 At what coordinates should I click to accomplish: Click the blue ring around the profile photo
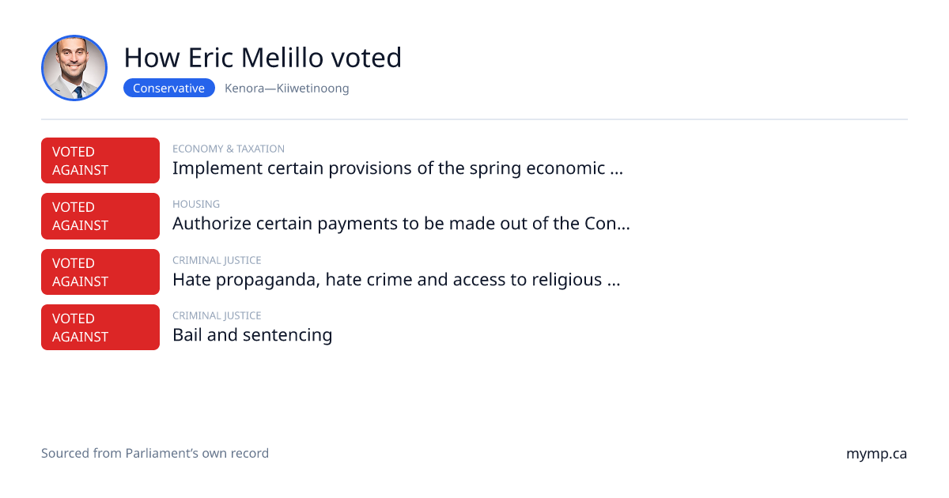pyautogui.click(x=74, y=36)
